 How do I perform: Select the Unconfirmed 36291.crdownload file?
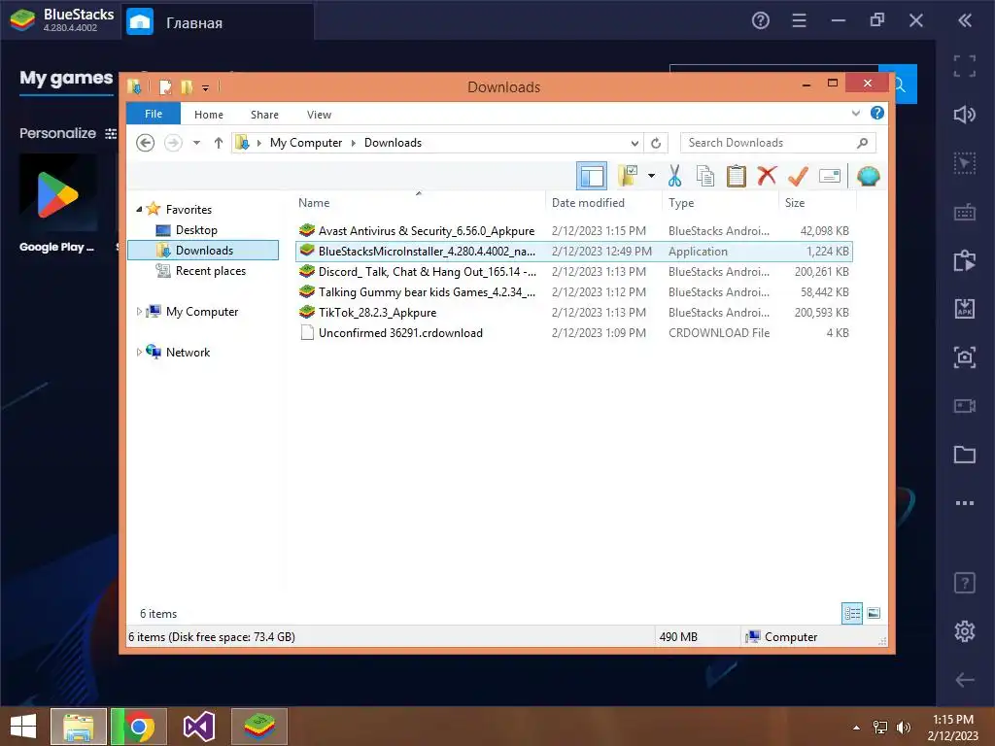click(x=574, y=332)
